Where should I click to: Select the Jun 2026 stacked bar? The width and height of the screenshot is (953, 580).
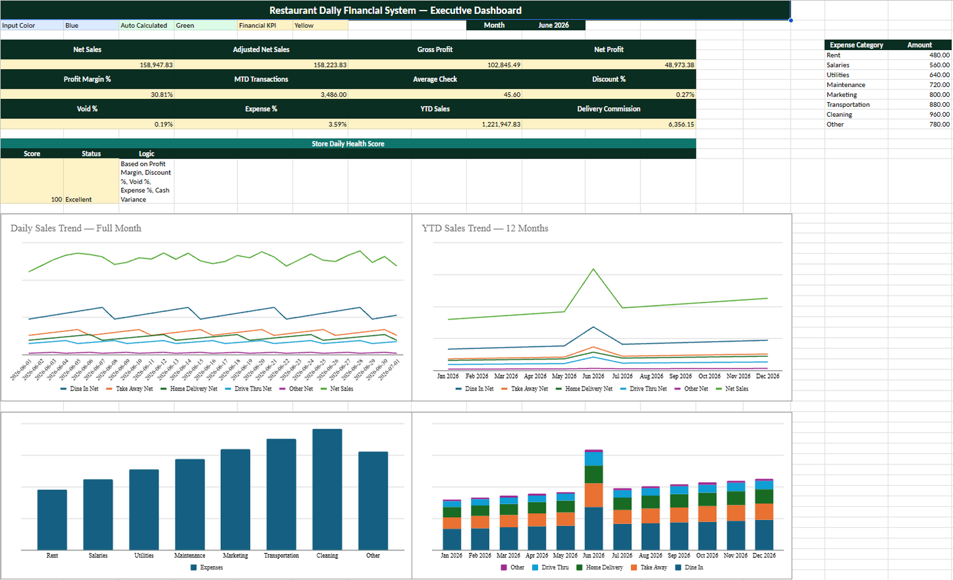tap(594, 499)
